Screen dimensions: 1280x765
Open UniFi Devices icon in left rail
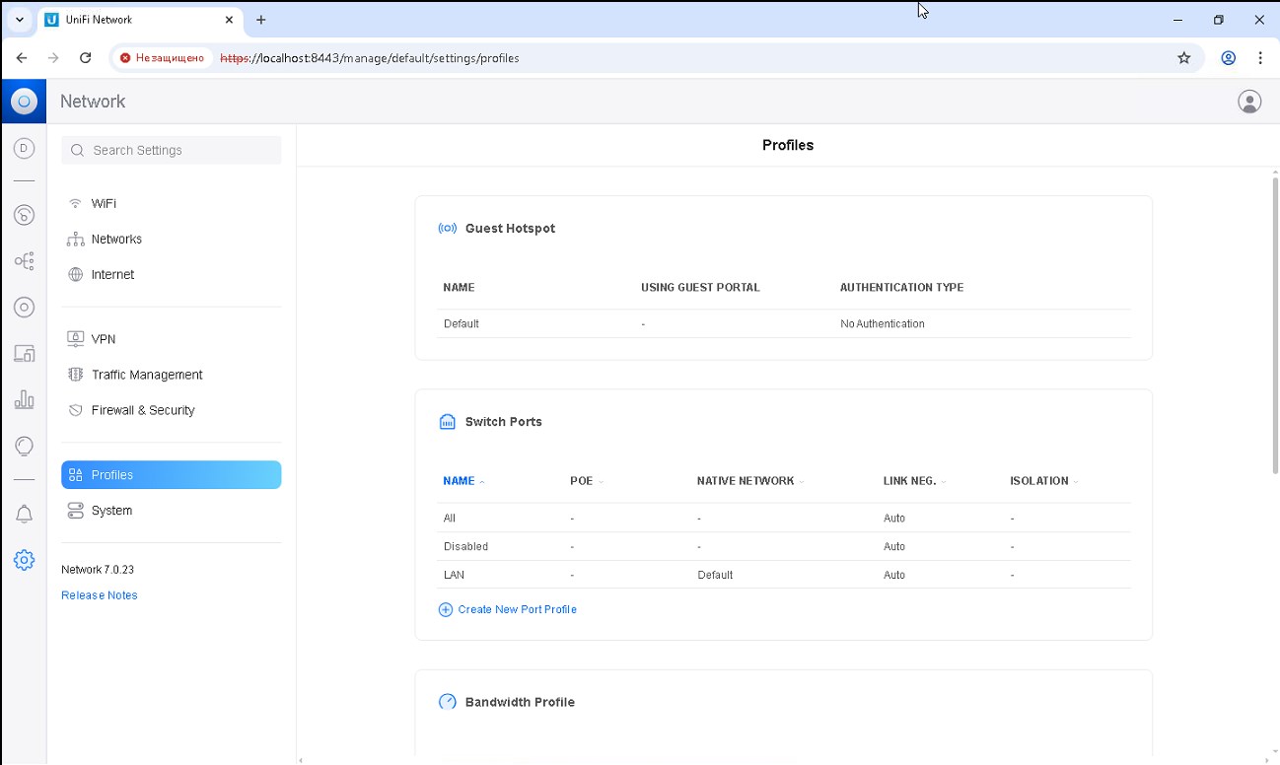tap(24, 308)
